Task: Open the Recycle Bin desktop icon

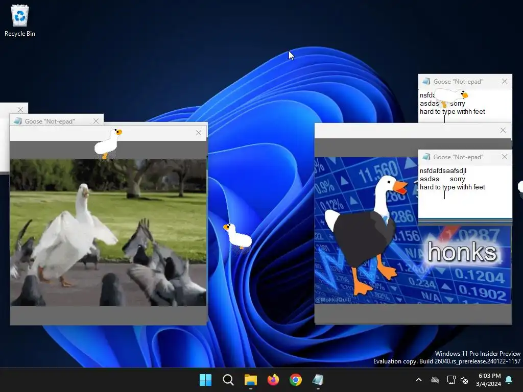Action: [x=20, y=20]
